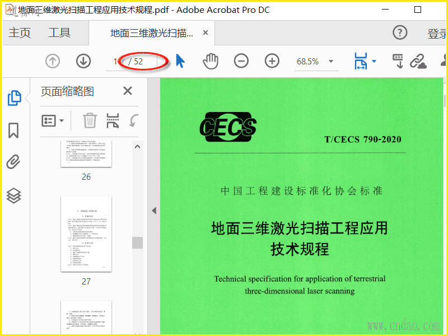Zoom in with the plus button
Screen dimensions: 448x336
(x=272, y=61)
